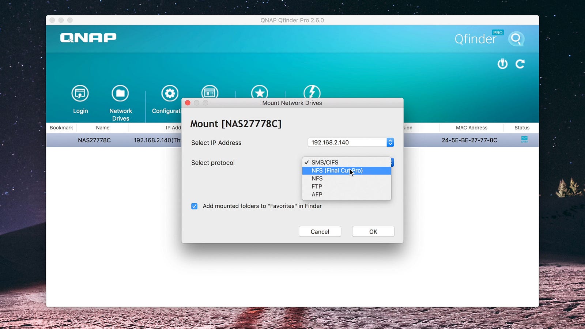Click the Qfinder Pro search logo icon
The width and height of the screenshot is (585, 329).
516,38
